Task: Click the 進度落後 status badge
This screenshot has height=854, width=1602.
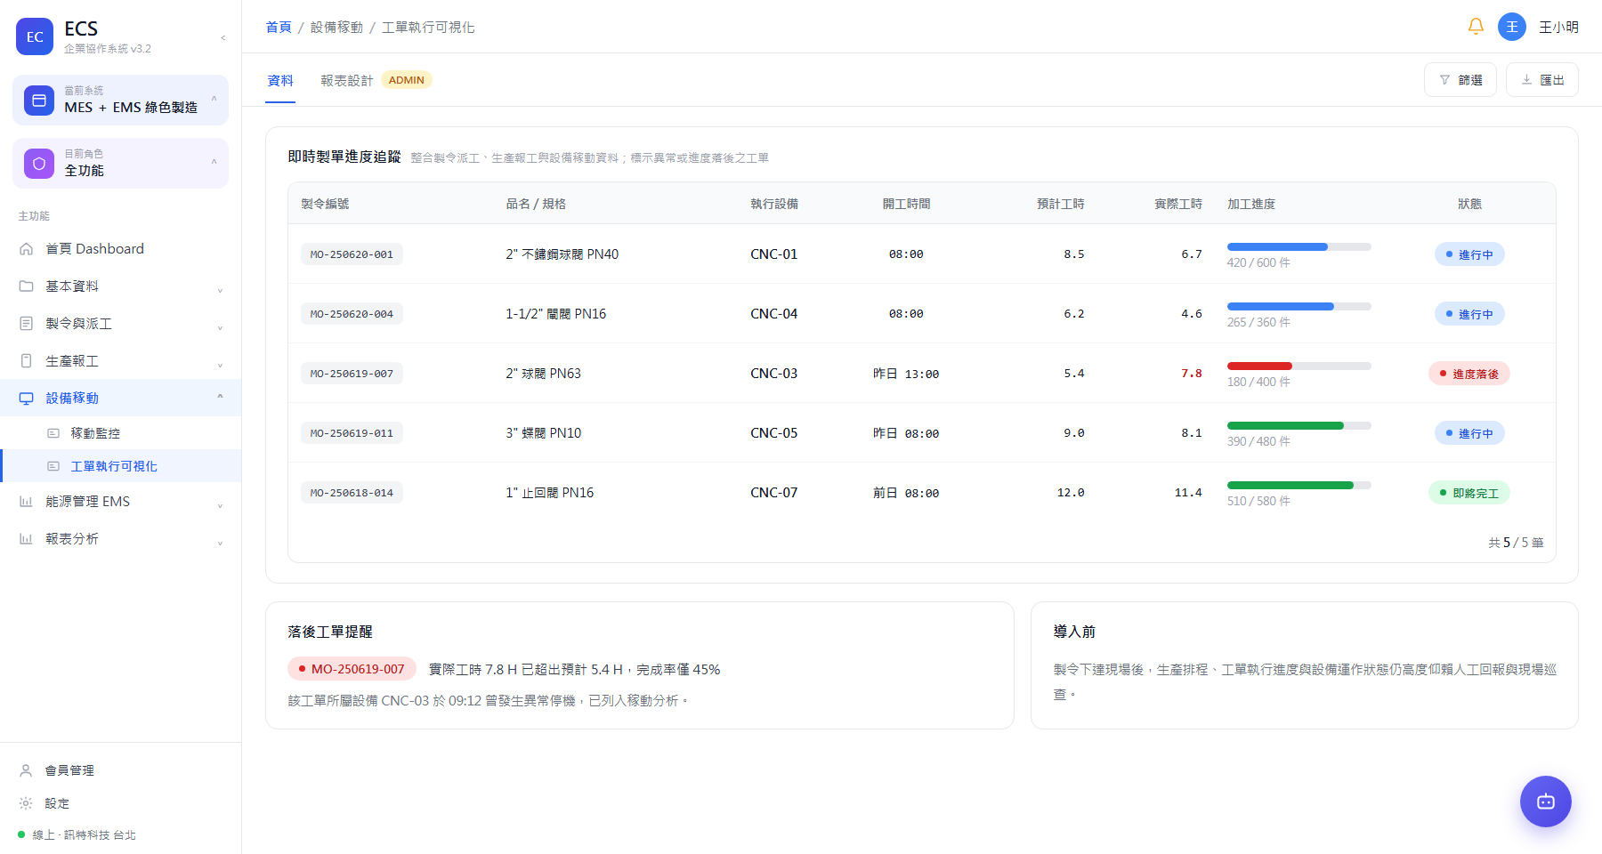Action: pos(1469,374)
